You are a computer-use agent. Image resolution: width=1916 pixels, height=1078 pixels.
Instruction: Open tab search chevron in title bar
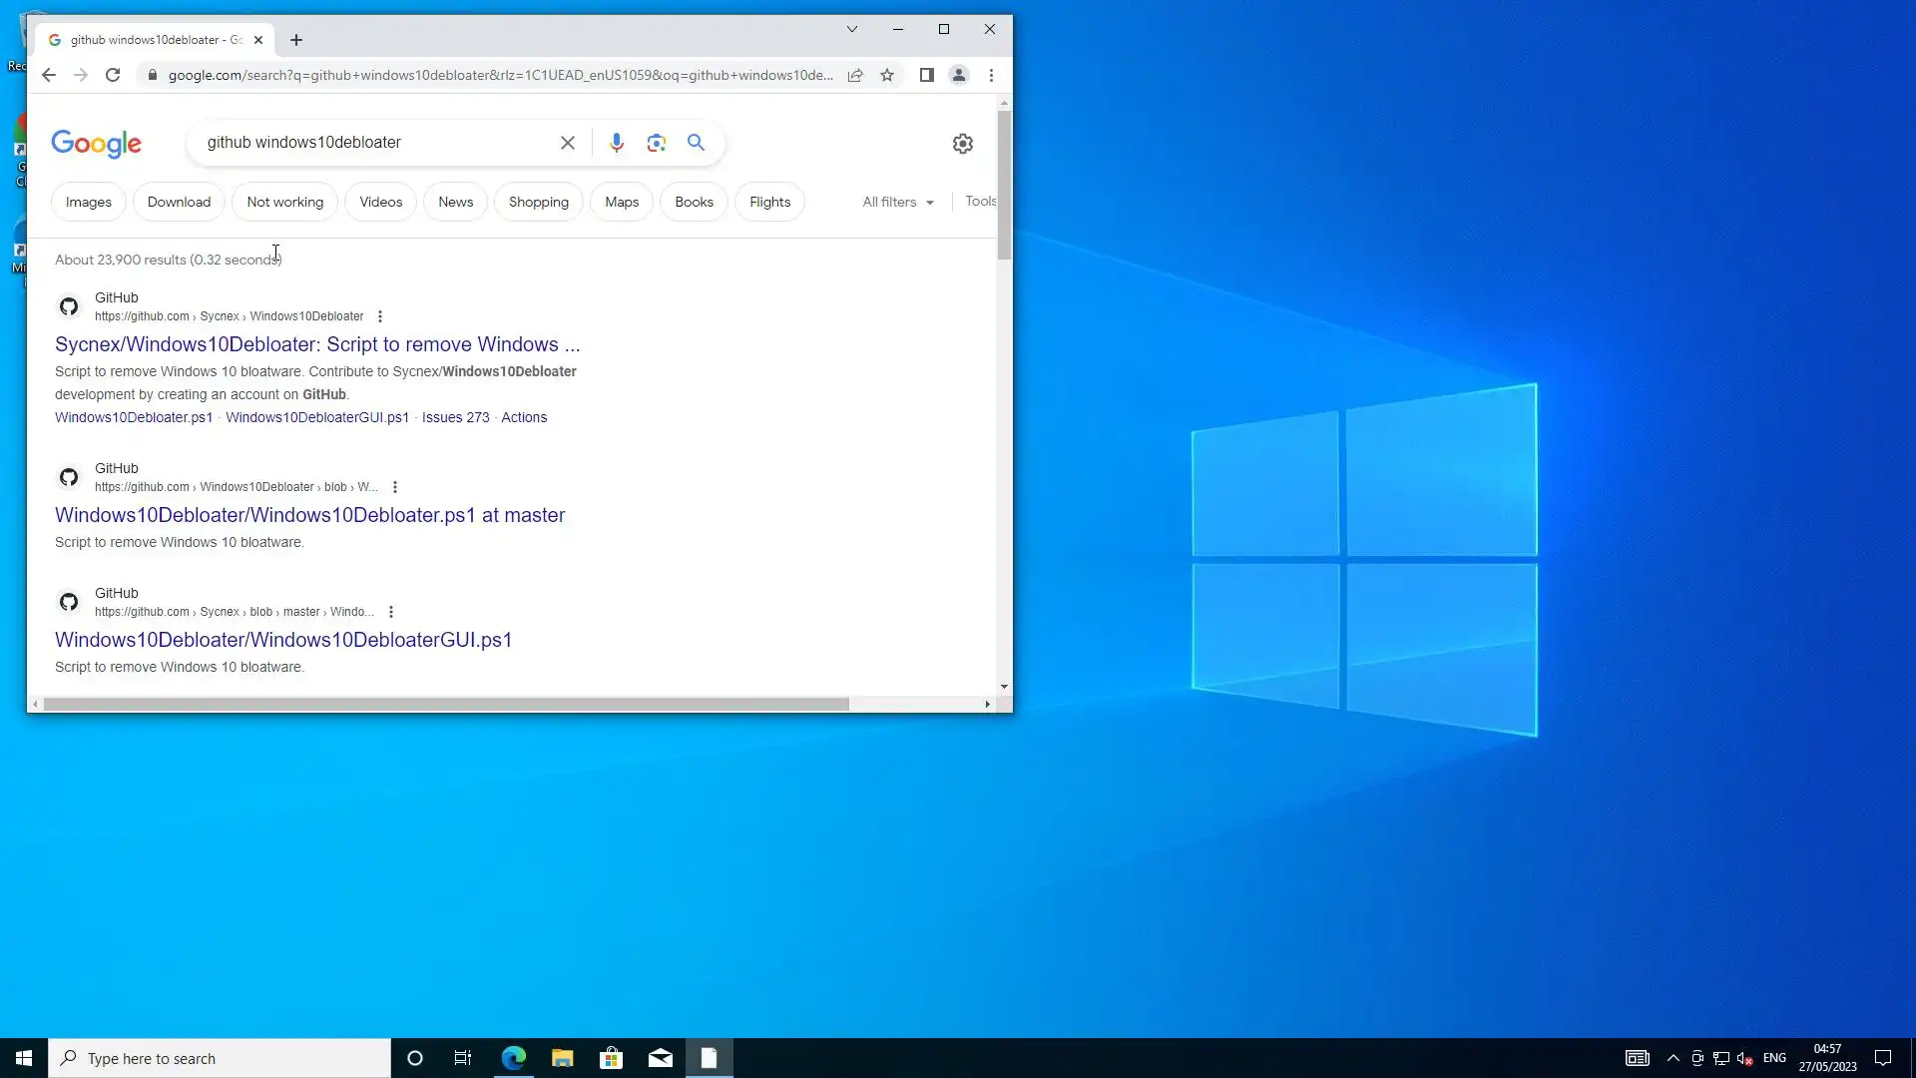(x=851, y=29)
